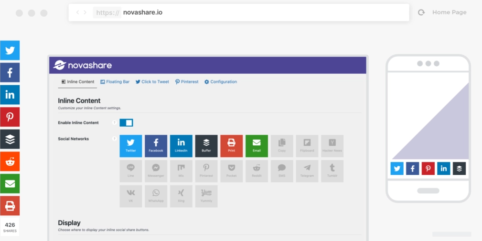Image resolution: width=482 pixels, height=241 pixels.
Task: Enable the WhatsApp network tile
Action: click(156, 196)
